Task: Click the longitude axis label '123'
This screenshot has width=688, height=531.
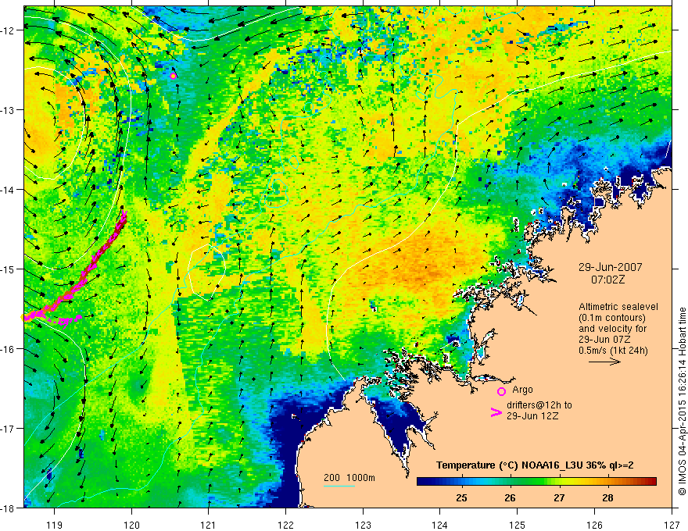Action: (363, 526)
